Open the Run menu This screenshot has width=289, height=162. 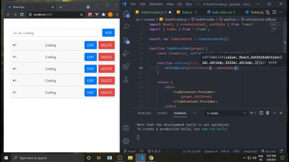point(189,4)
